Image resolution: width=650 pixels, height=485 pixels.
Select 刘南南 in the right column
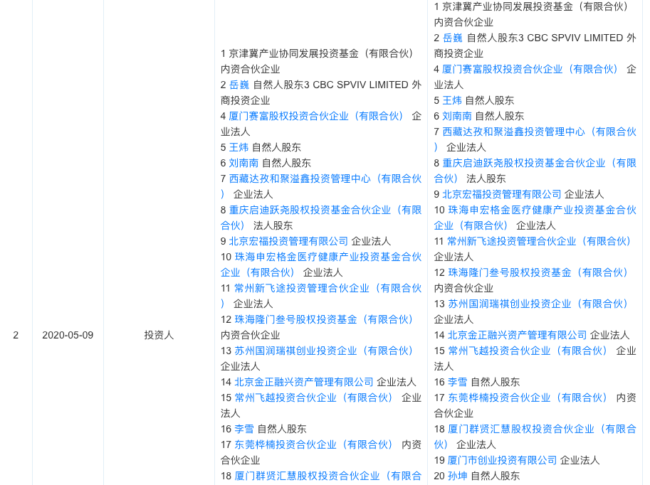point(457,117)
